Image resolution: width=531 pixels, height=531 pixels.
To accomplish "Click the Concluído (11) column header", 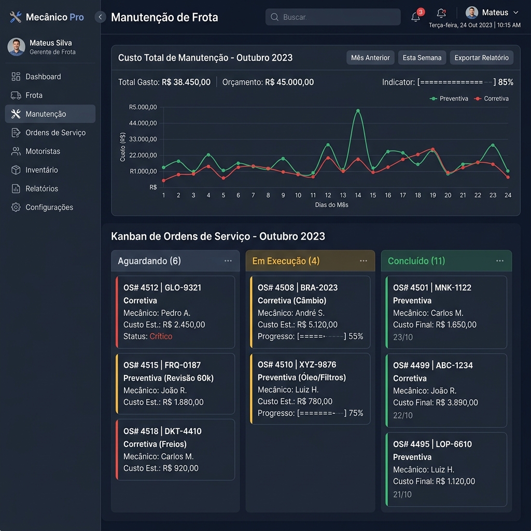I will click(x=446, y=261).
